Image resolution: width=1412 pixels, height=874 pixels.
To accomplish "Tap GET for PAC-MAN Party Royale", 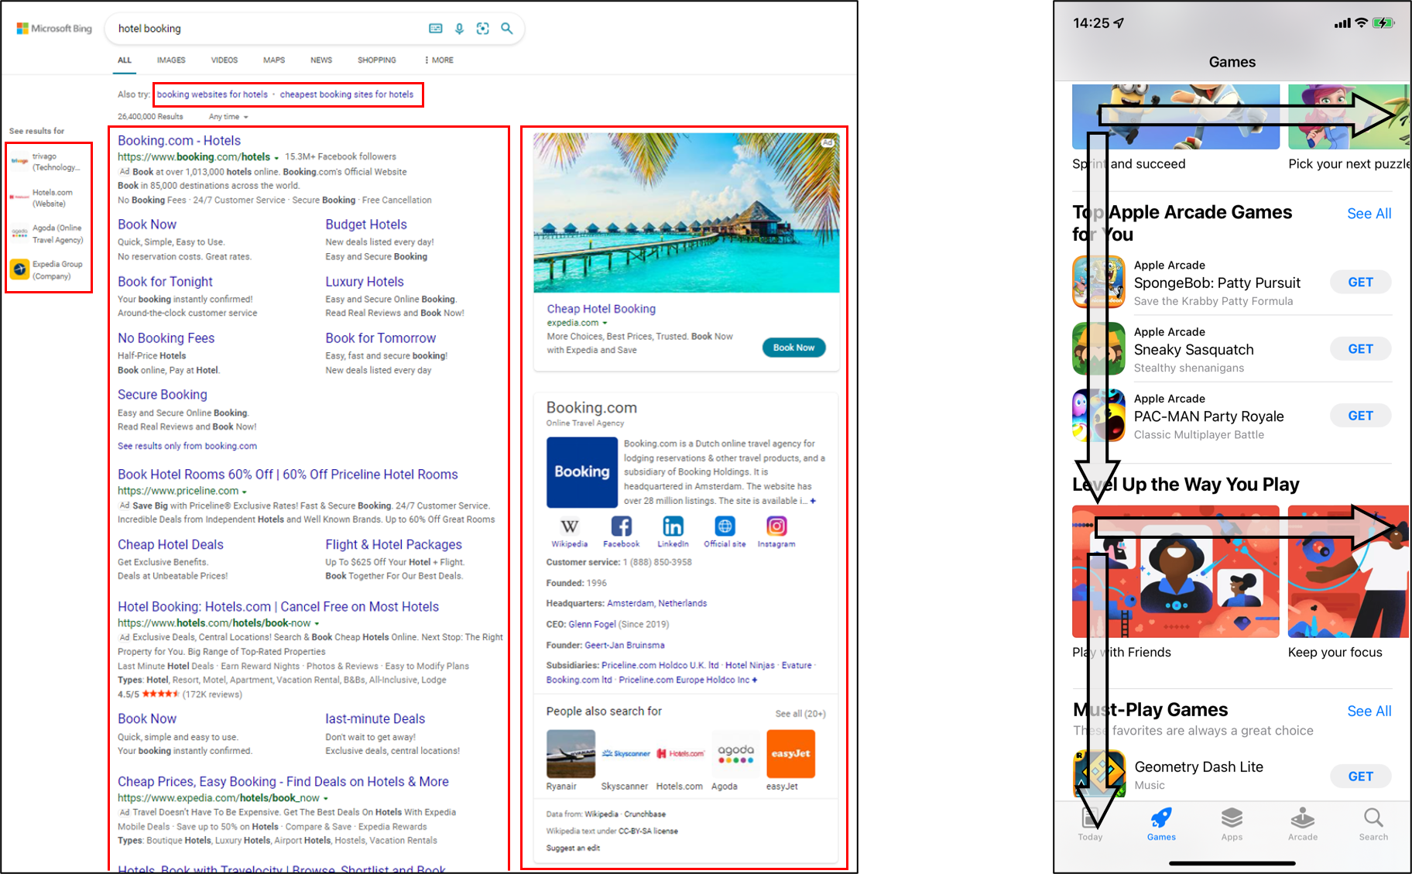I will tap(1360, 416).
